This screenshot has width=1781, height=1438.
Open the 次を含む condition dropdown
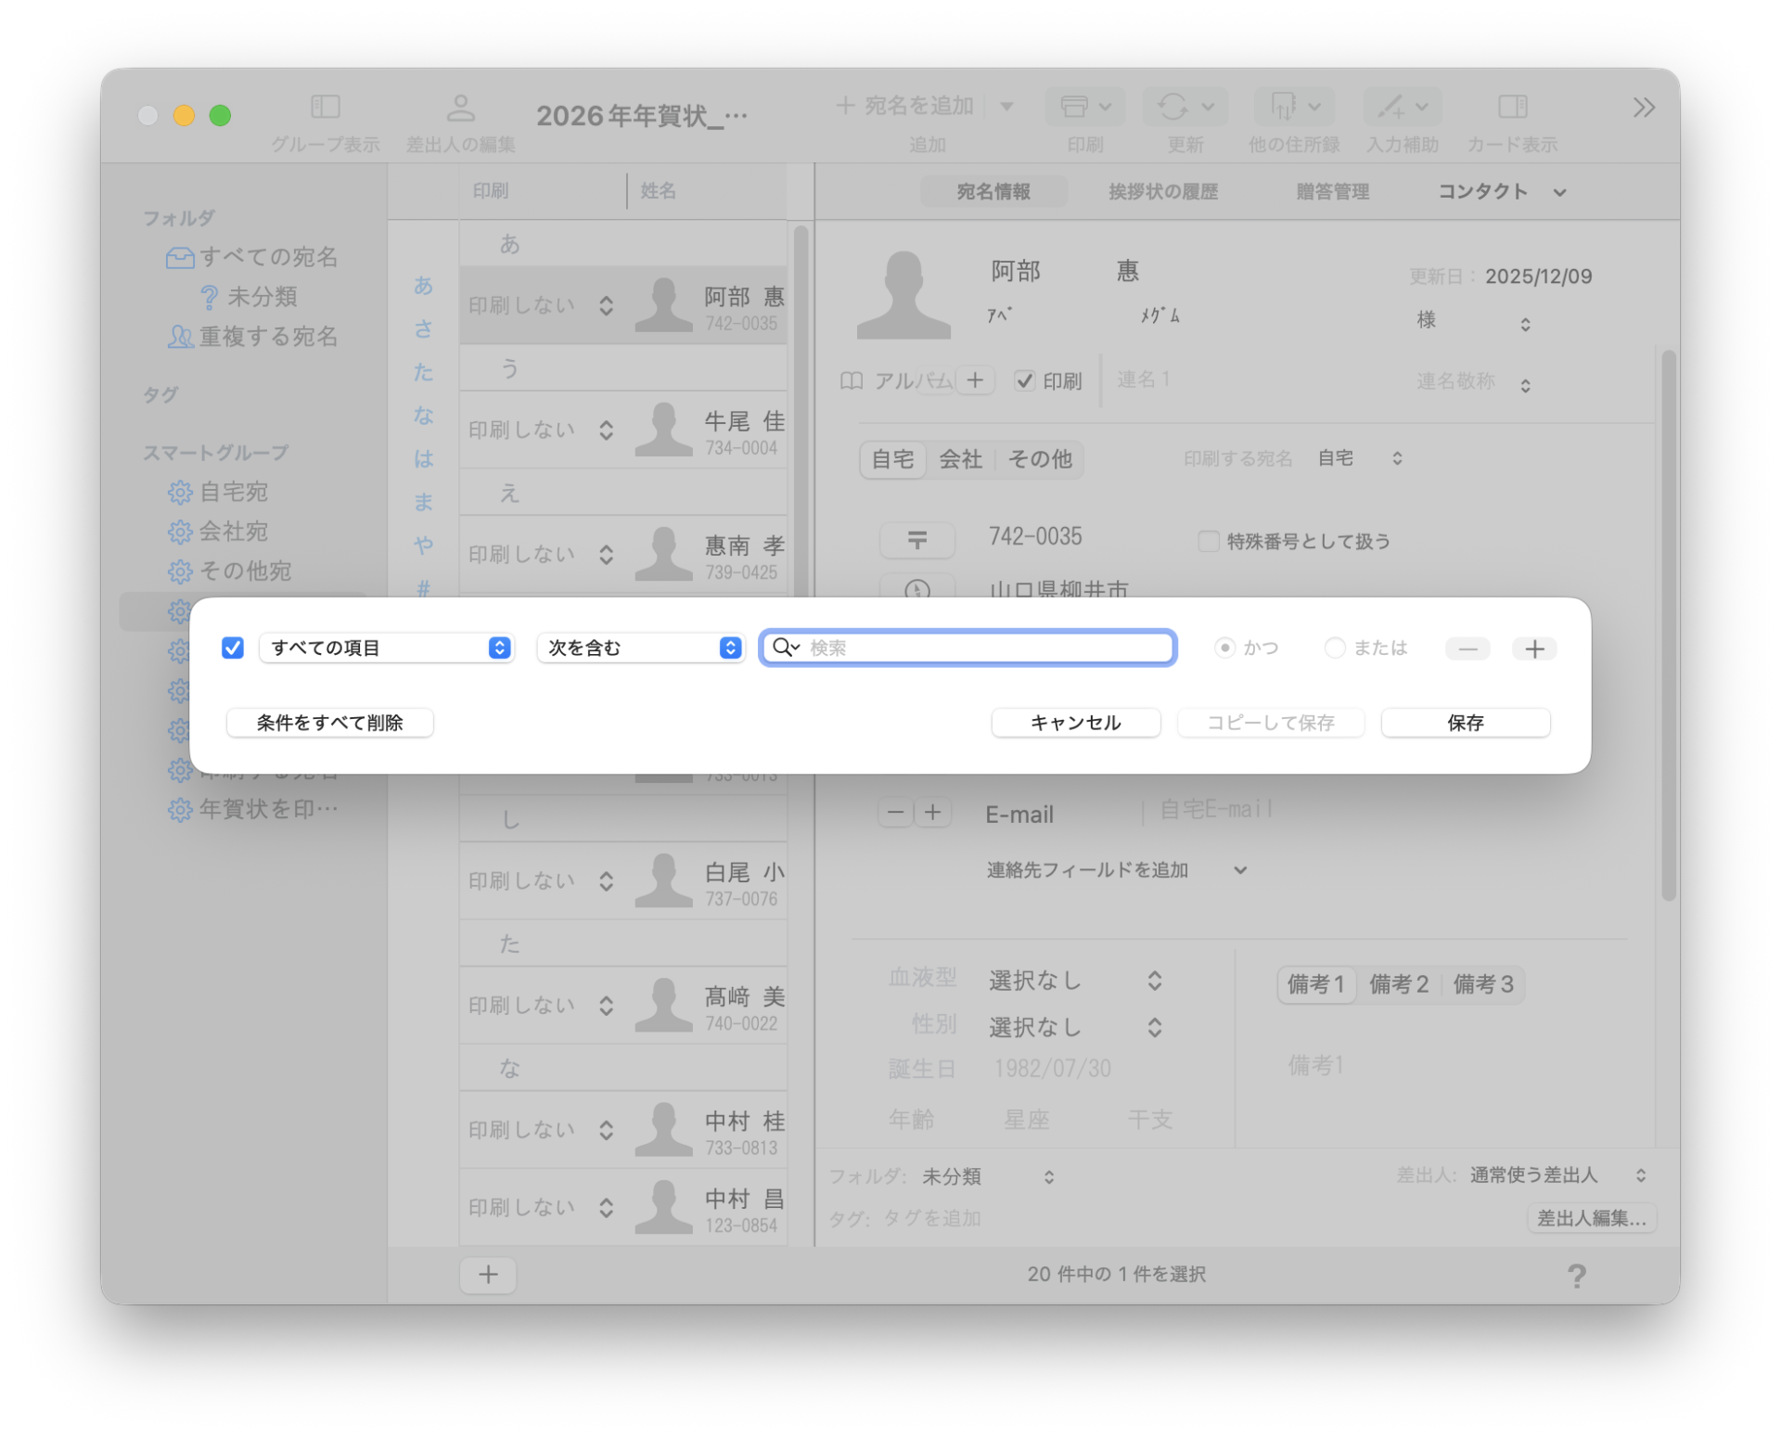click(x=641, y=648)
